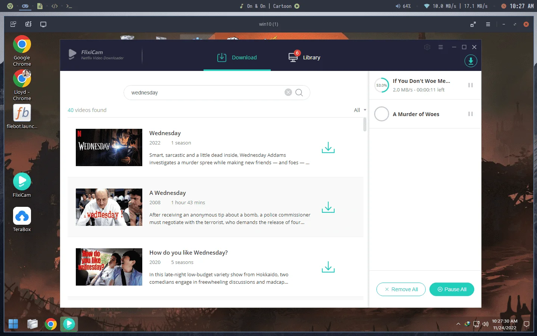
Task: Open the host code editor icon
Action: (55, 6)
